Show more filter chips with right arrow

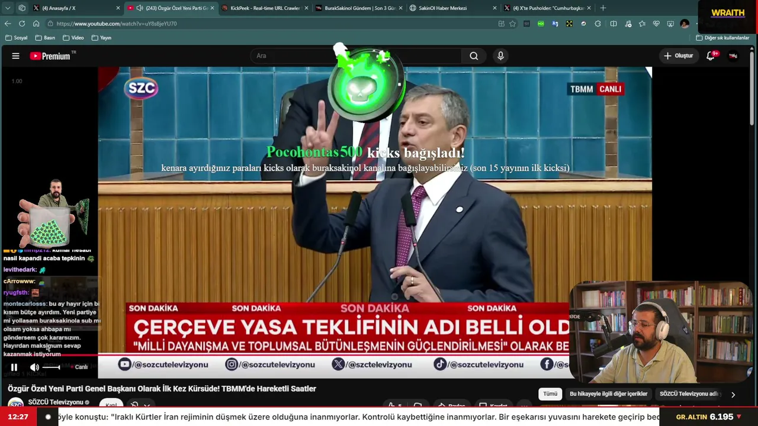coord(733,395)
